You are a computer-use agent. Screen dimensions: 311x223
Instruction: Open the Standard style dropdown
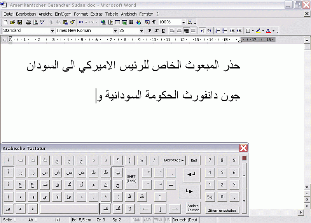(x=52, y=31)
